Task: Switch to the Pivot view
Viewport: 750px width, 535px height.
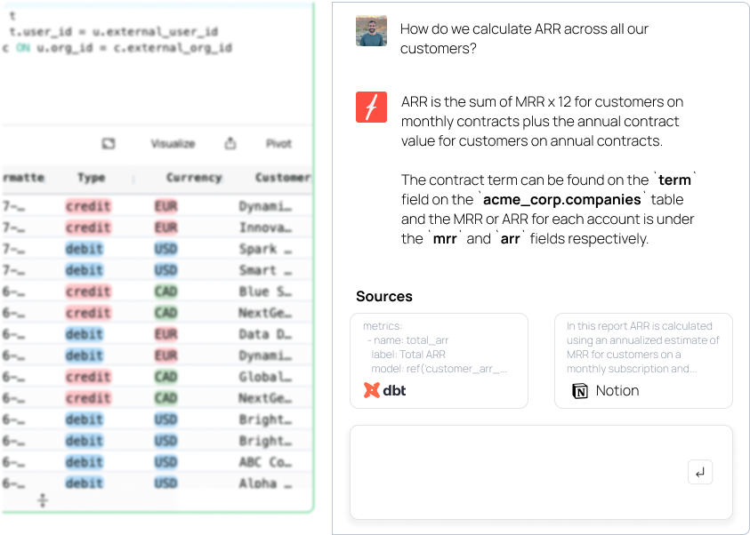Action: [278, 143]
